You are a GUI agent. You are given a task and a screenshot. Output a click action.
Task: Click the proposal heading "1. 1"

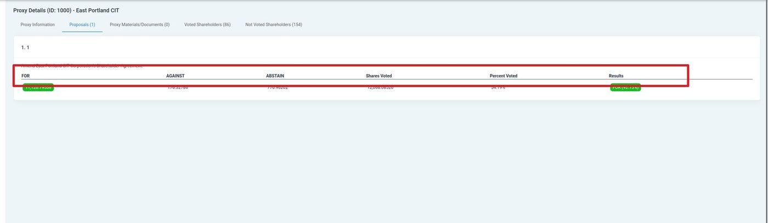(25, 48)
